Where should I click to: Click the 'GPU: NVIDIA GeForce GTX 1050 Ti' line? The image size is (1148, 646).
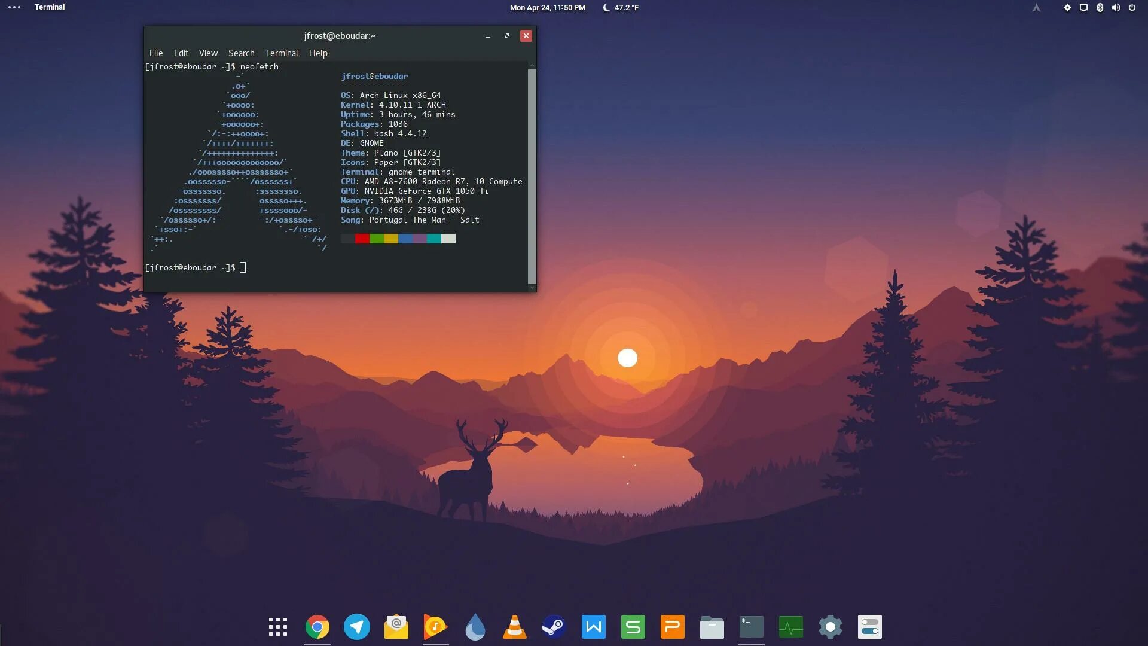415,191
